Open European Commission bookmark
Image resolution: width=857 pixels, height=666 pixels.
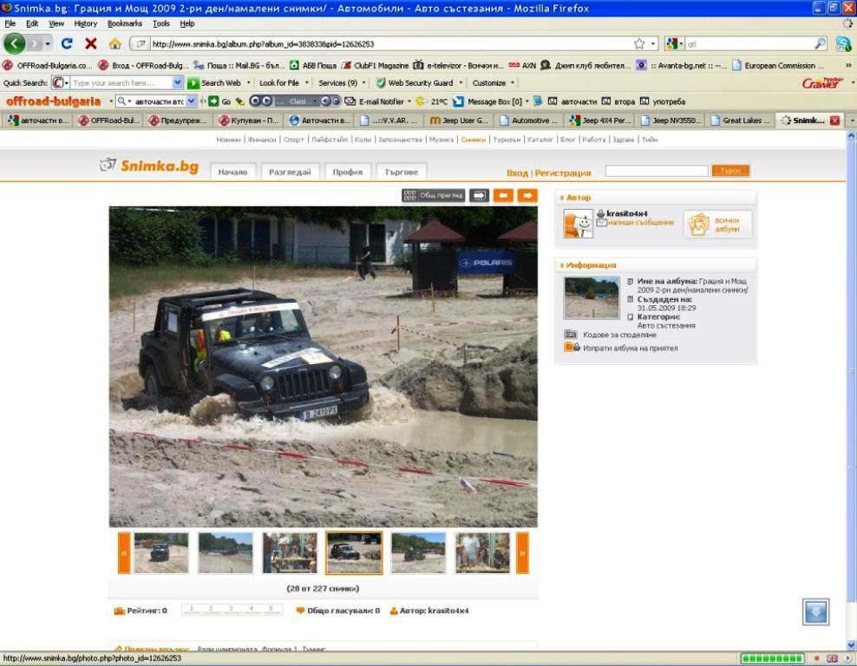(x=778, y=66)
